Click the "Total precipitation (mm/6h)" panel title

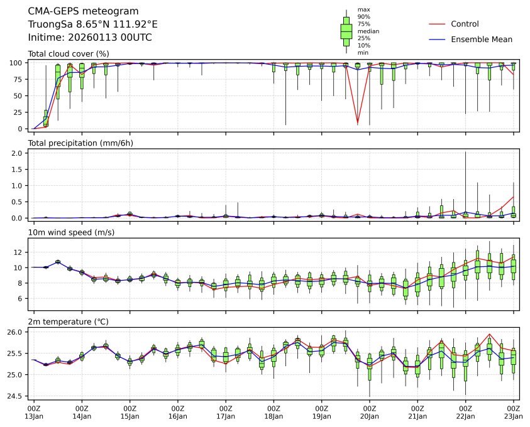coord(80,143)
